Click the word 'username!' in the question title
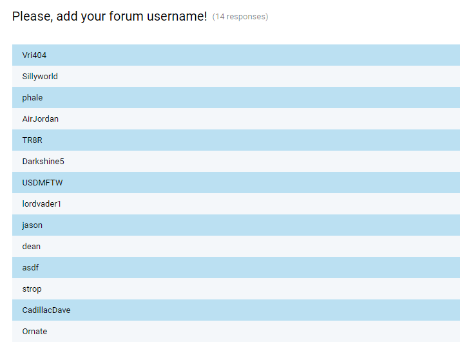460x349 pixels. 178,17
